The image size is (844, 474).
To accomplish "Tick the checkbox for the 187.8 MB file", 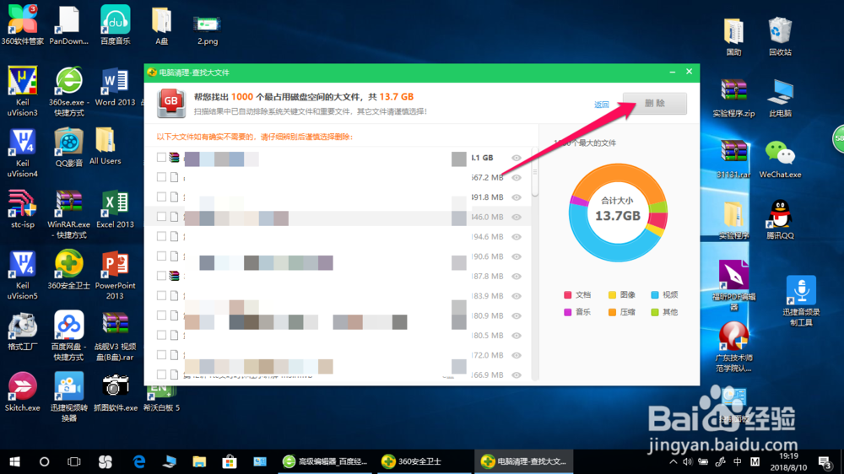I will [161, 276].
